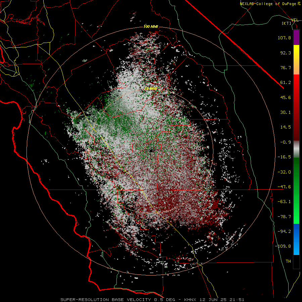Select the 92.3 velocity scale value
The width and height of the screenshot is (302, 302).
286,53
